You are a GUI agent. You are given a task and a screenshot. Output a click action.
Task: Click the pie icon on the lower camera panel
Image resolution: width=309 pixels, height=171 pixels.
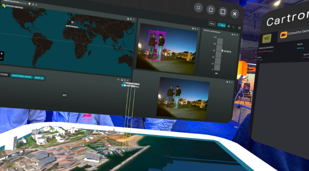coord(227,82)
